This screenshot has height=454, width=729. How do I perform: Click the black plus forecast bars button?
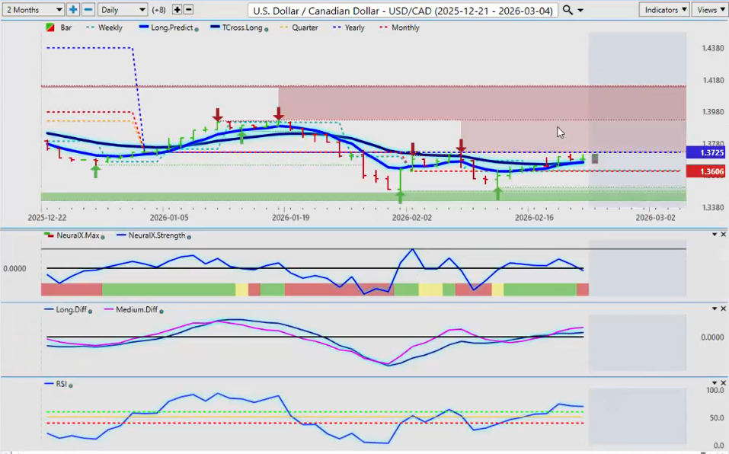(x=177, y=10)
